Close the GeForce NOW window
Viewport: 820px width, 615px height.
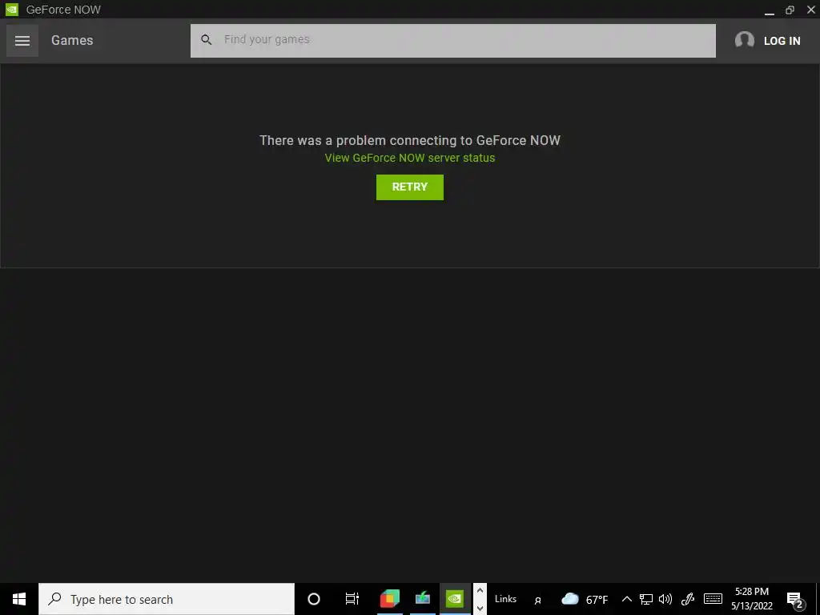coord(810,10)
